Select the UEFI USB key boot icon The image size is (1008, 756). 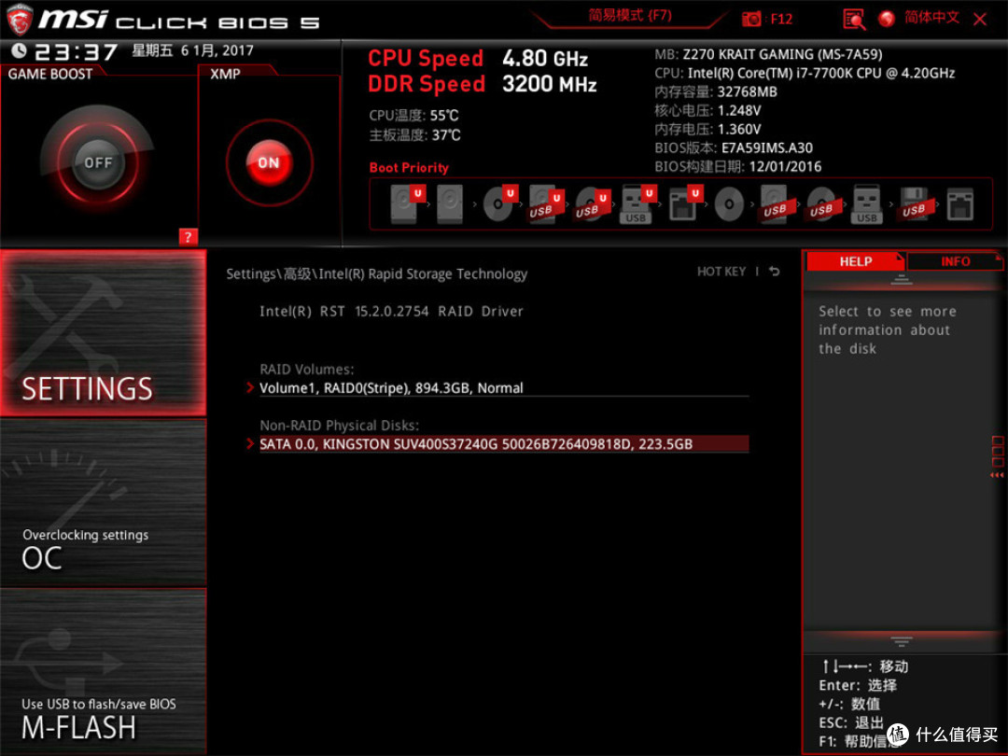tap(638, 204)
